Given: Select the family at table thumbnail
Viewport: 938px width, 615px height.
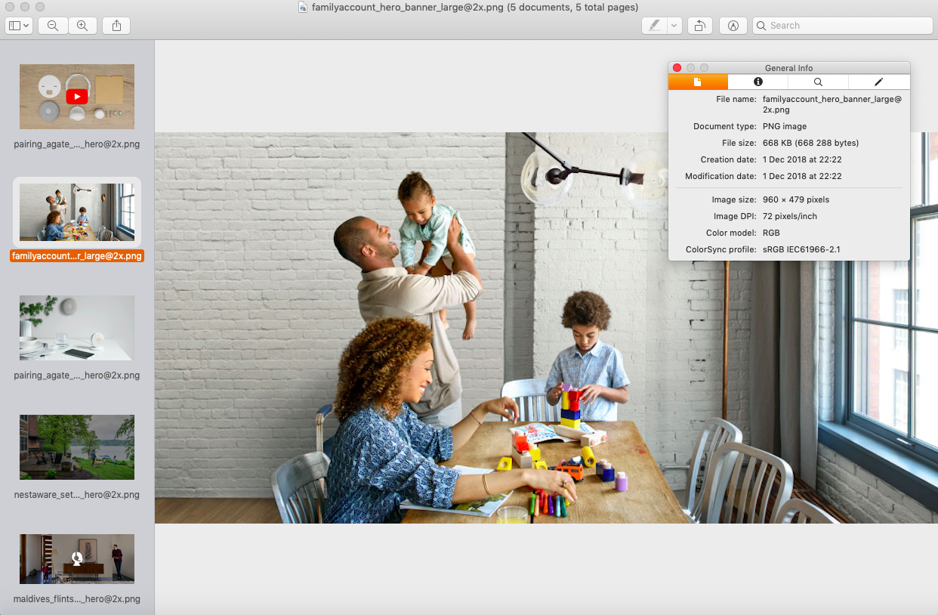Looking at the screenshot, I should (77, 212).
